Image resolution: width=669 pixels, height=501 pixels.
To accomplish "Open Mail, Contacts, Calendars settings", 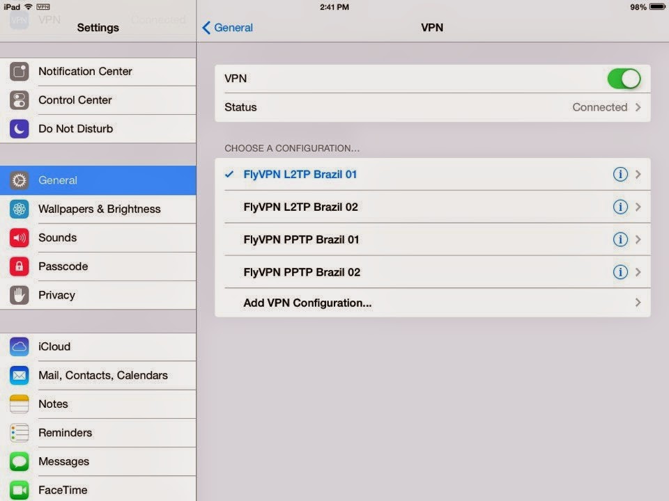I will click(x=98, y=375).
